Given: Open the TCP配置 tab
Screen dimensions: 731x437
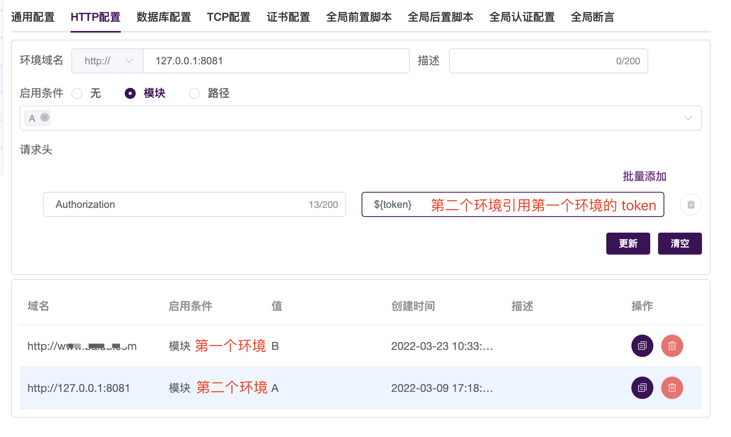Looking at the screenshot, I should point(229,17).
